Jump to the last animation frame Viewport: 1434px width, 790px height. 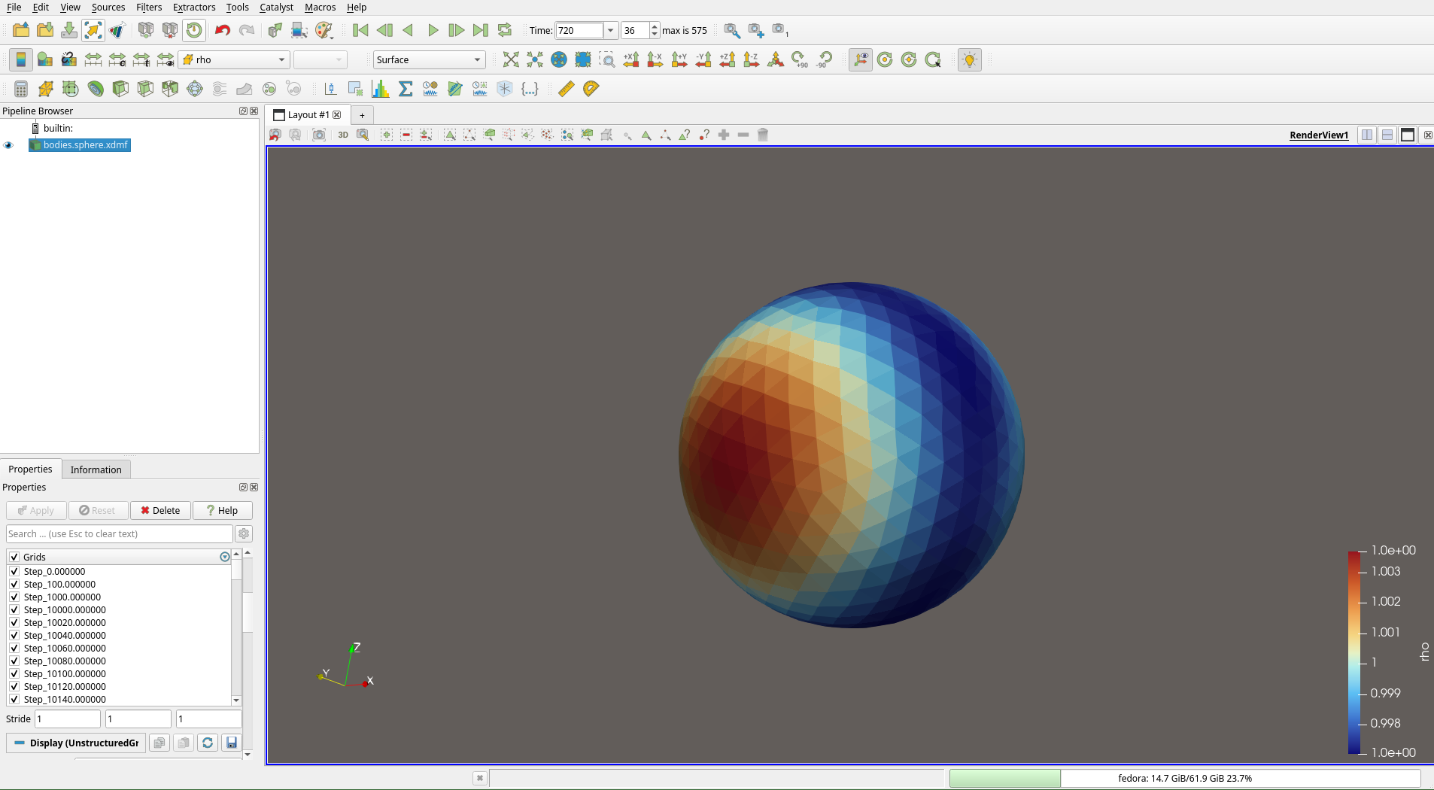tap(480, 30)
